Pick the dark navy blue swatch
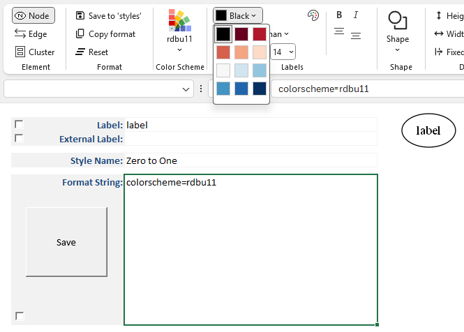Viewport: 464px width, 332px height. click(x=260, y=89)
